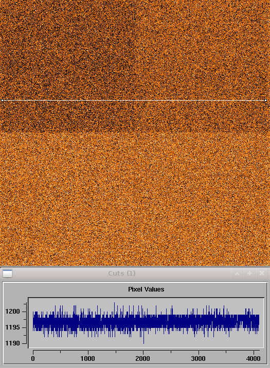Select the left endpoint handle of cut line
Image resolution: width=270 pixels, height=368 pixels.
coord(3,101)
